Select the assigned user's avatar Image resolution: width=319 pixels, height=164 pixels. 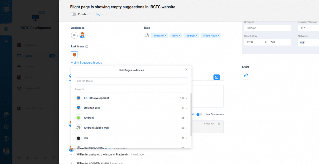pos(82,35)
